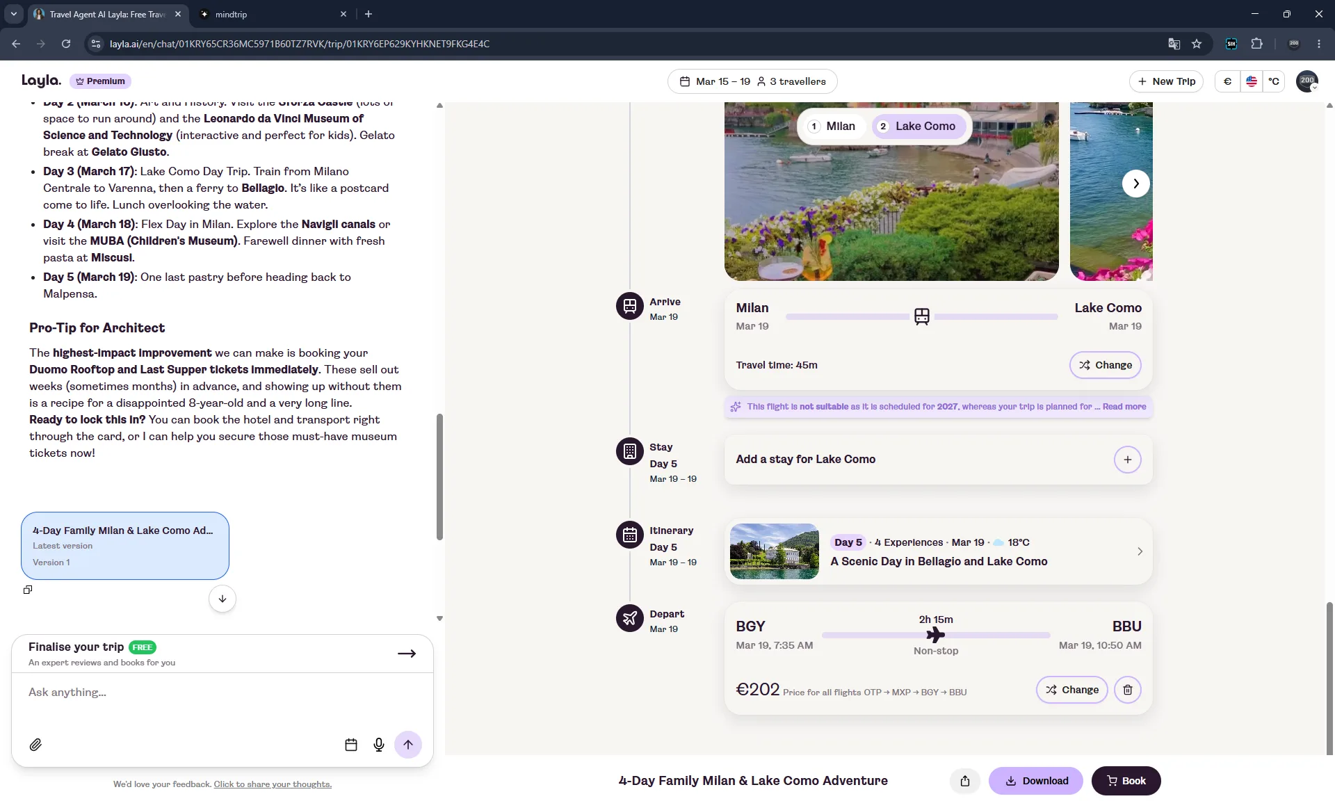1335x801 pixels.
Task: Jump to latest message with down arrow
Action: coord(222,599)
